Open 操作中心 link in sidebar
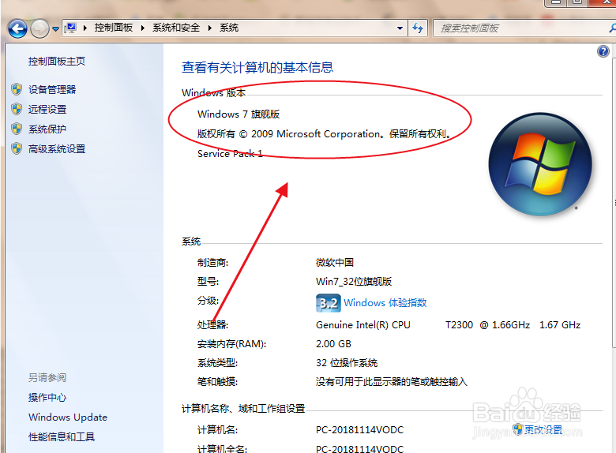Viewport: 616px width, 453px height. point(47,397)
